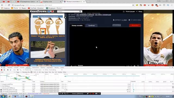The width and height of the screenshot is (174, 98).
Task: Enable the Preserve log checkbox
Action: tap(24, 70)
